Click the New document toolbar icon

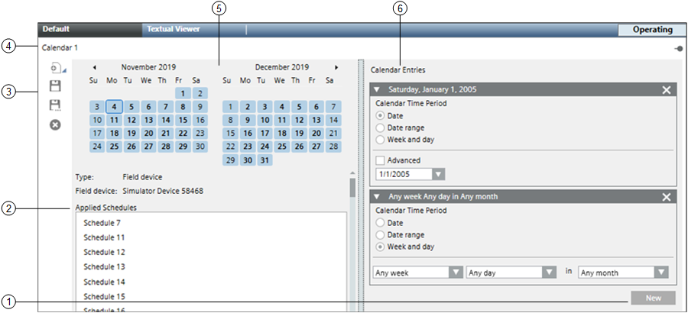[x=55, y=68]
